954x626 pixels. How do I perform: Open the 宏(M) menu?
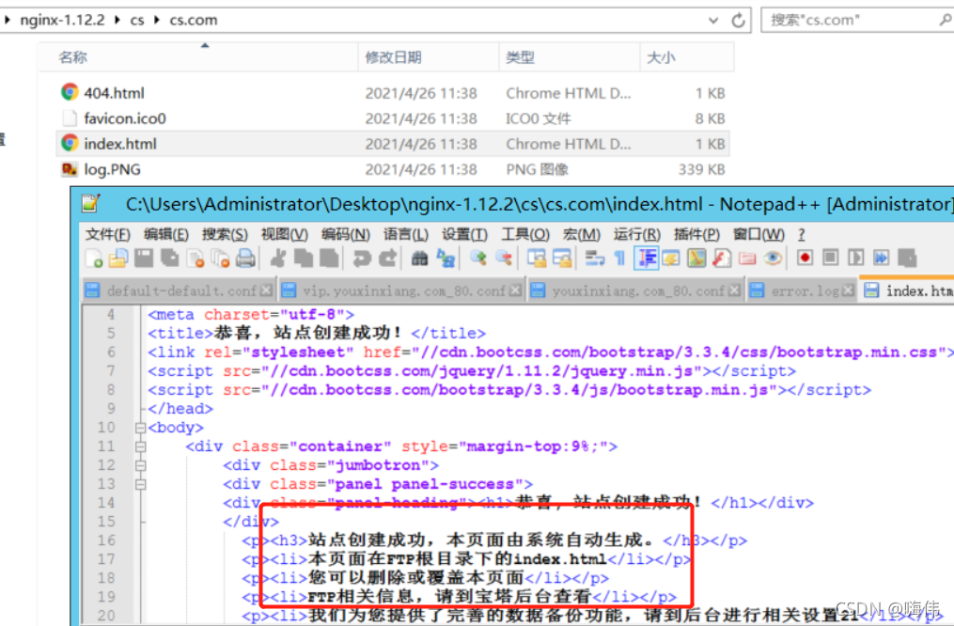[x=582, y=234]
